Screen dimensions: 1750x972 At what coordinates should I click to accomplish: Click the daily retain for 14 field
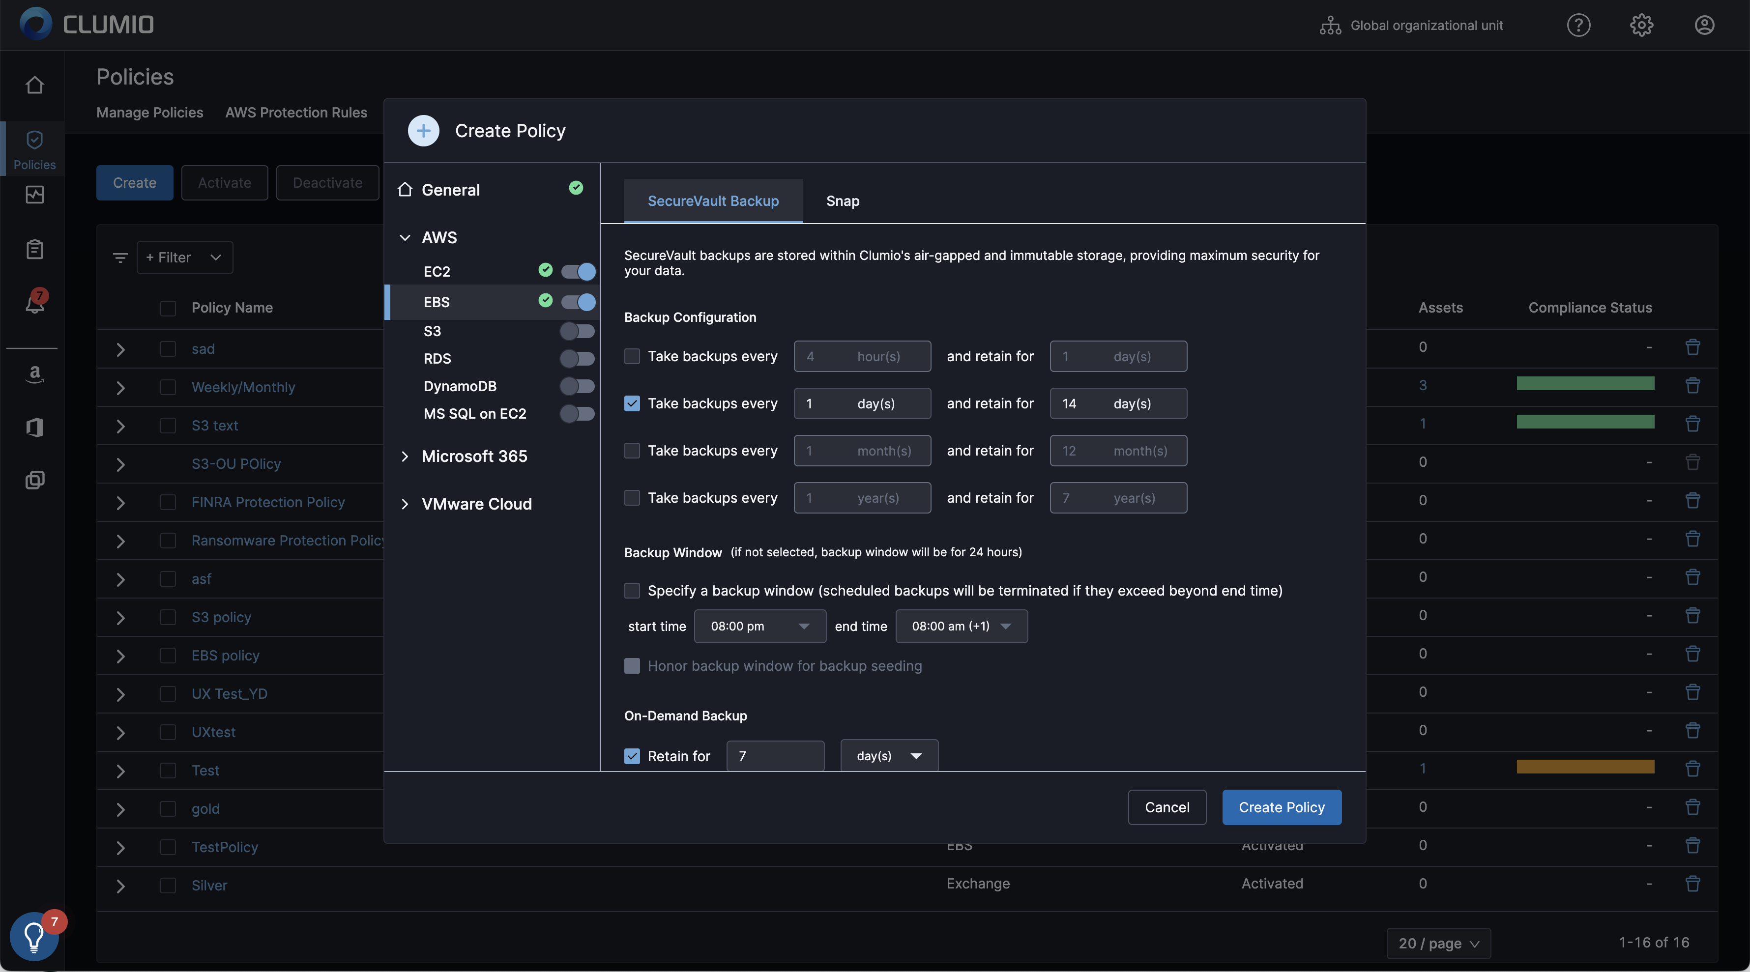pos(1117,403)
